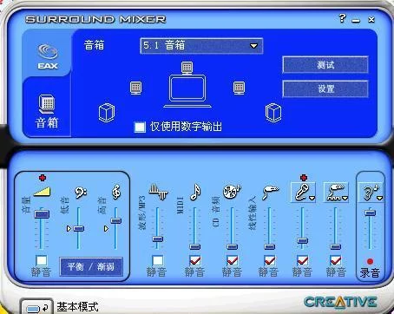Adjust the microphone volume slider

(x=303, y=240)
